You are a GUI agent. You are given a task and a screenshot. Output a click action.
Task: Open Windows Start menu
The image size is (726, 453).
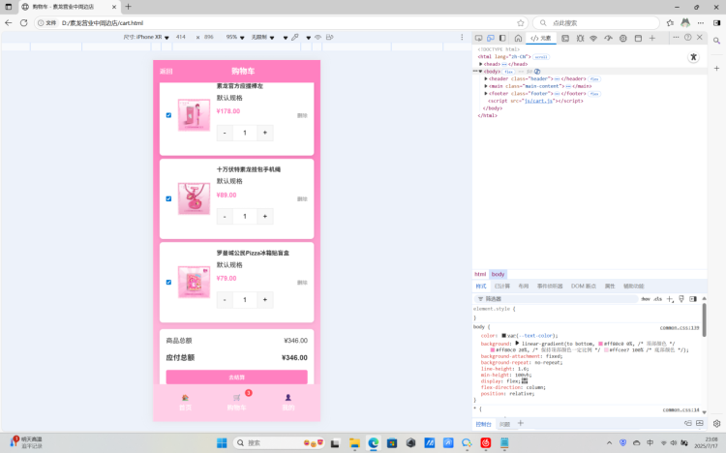[222, 442]
